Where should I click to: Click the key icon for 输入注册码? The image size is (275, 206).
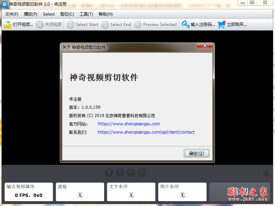pyautogui.click(x=185, y=25)
